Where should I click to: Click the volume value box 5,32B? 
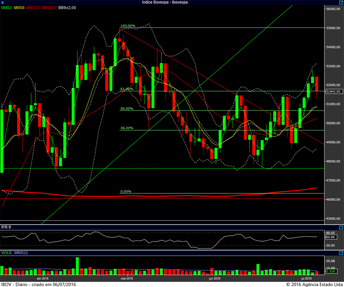[331, 271]
